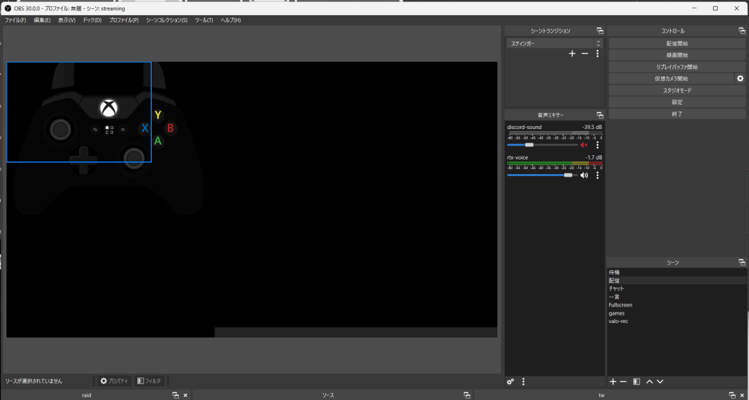Open discord-sound three-dot options menu
Screen dimensions: 749x400
(597, 145)
